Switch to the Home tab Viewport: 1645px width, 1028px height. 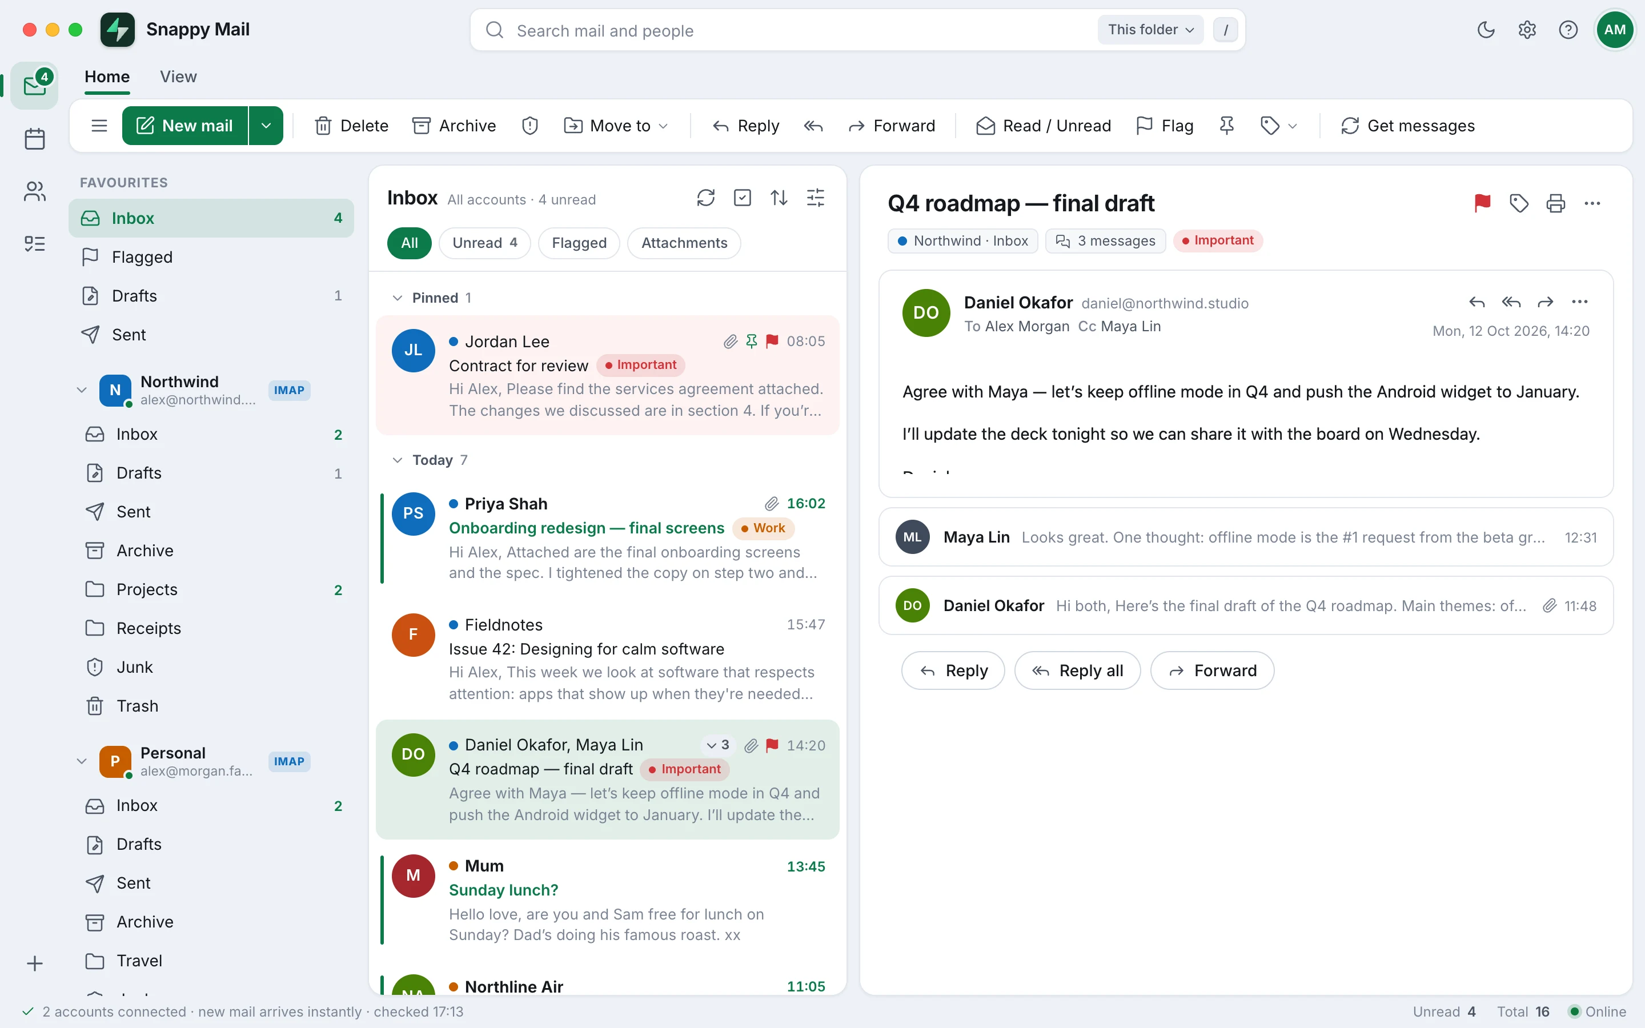point(107,77)
